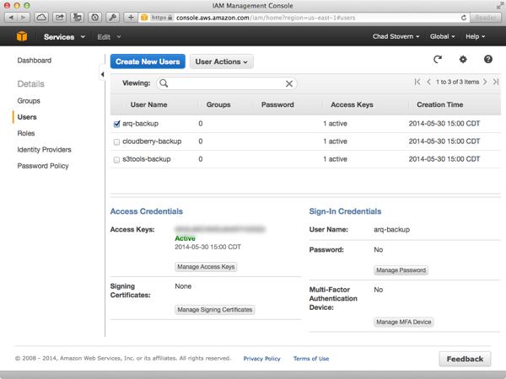Click the Share toolbar icon
506x379 pixels.
(59, 18)
